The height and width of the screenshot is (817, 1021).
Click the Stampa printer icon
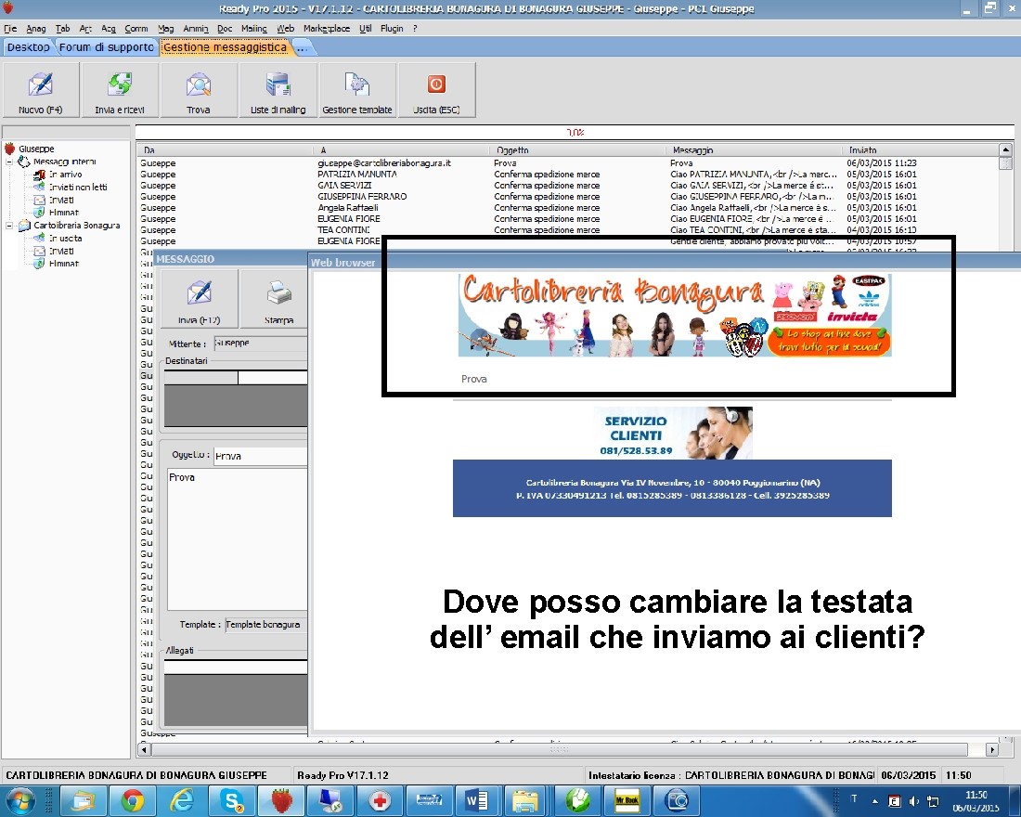click(x=278, y=299)
